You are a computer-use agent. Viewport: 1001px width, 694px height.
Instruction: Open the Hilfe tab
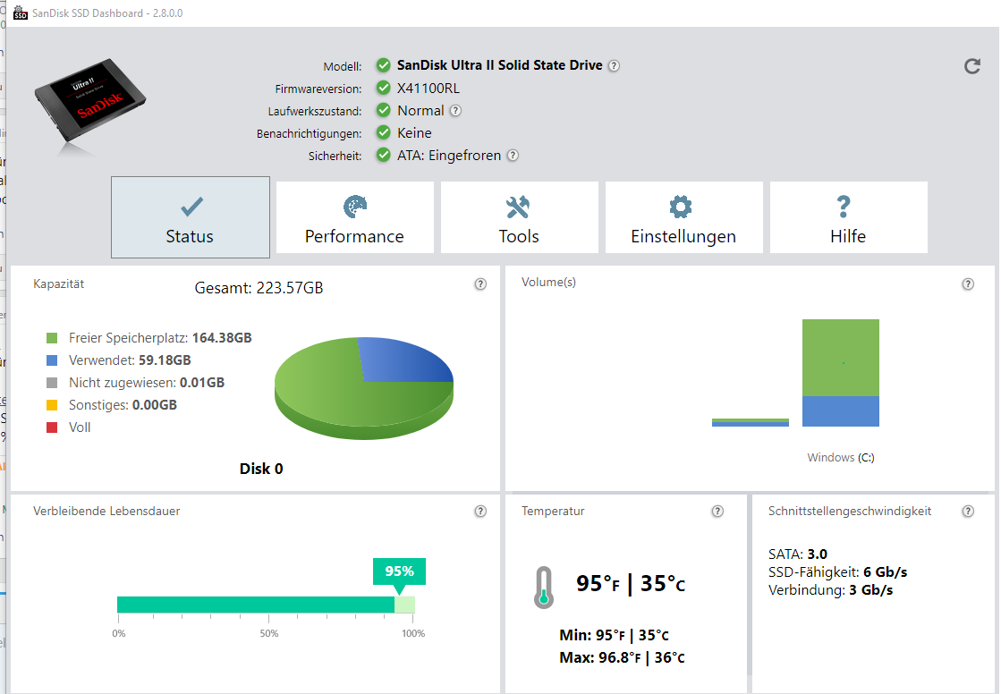(848, 217)
